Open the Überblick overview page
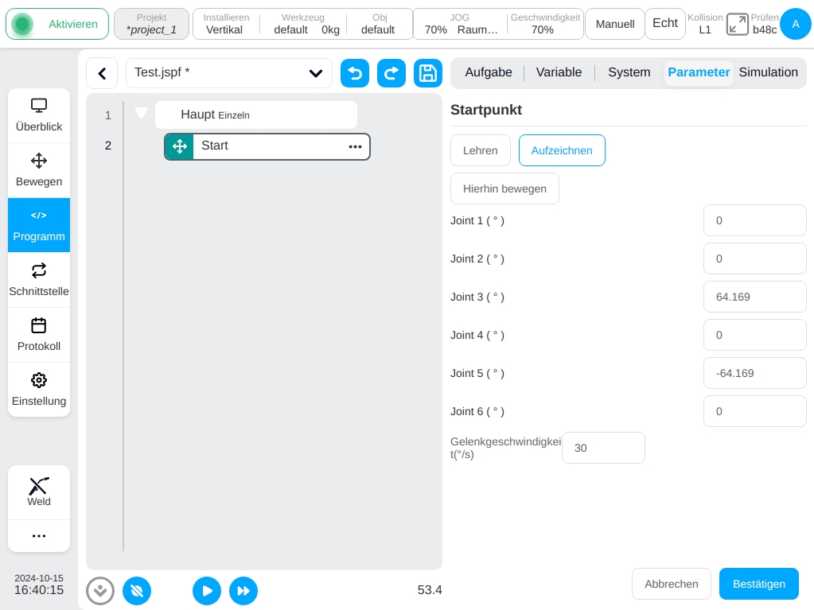 tap(39, 115)
